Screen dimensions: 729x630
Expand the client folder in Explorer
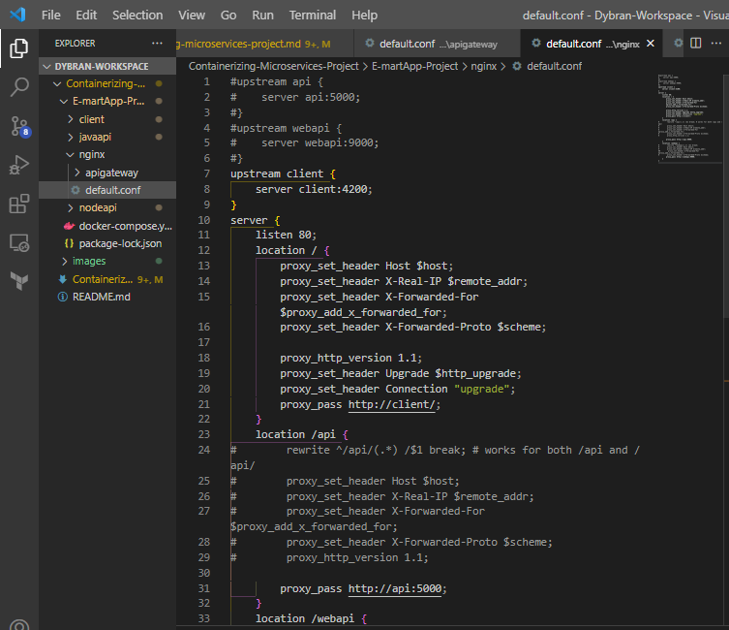pos(92,119)
